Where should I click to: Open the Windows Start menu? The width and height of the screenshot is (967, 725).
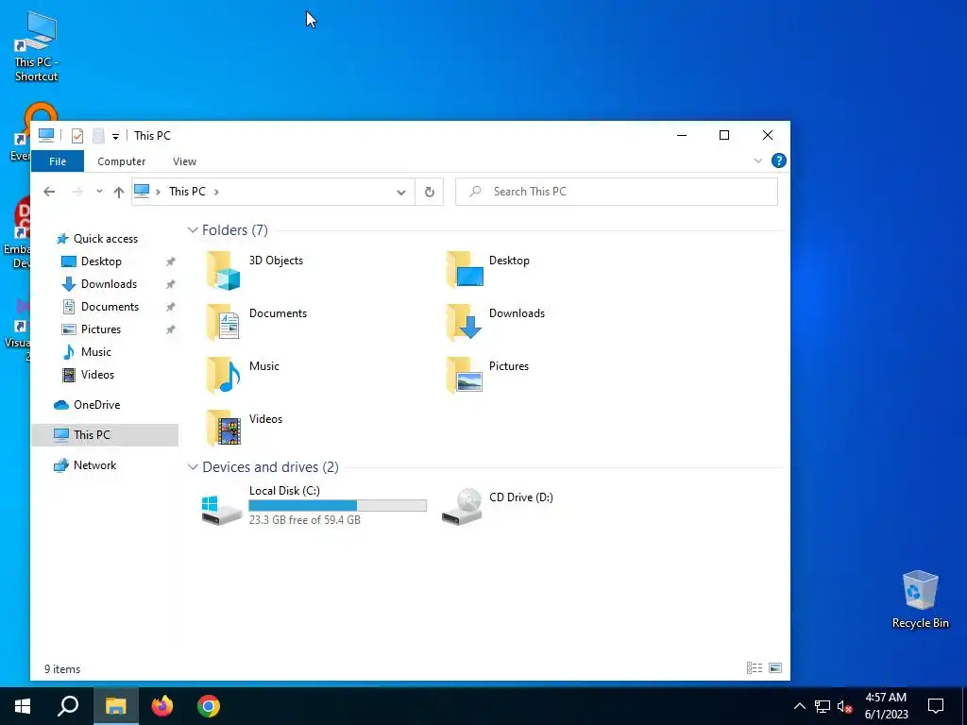point(23,706)
